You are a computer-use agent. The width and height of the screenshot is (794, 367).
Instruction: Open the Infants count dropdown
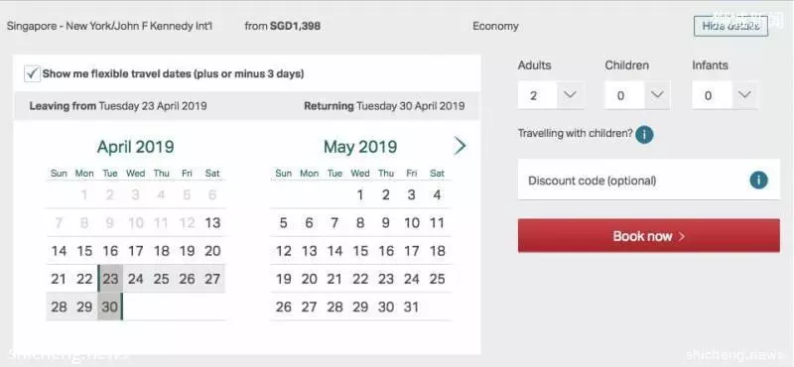[725, 95]
